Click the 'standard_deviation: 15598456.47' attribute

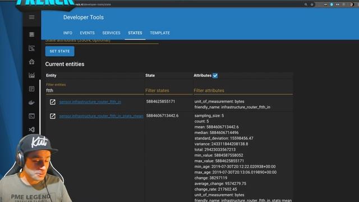pos(224,139)
